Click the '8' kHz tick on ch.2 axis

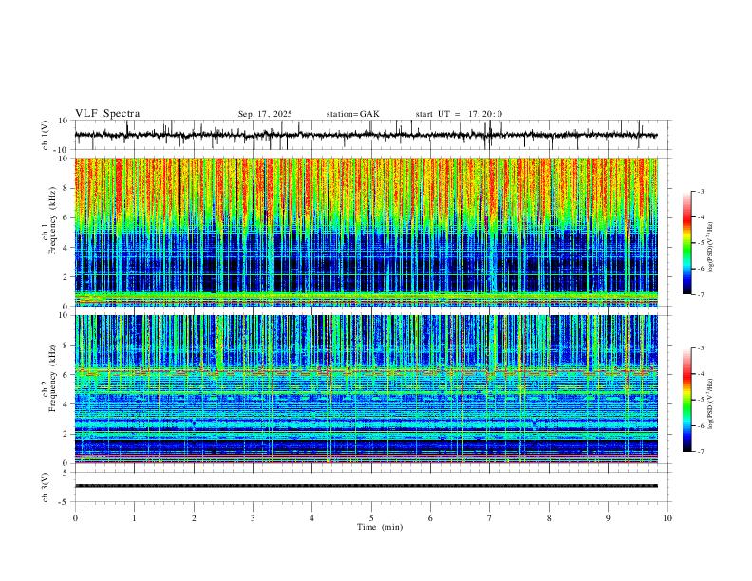(66, 346)
